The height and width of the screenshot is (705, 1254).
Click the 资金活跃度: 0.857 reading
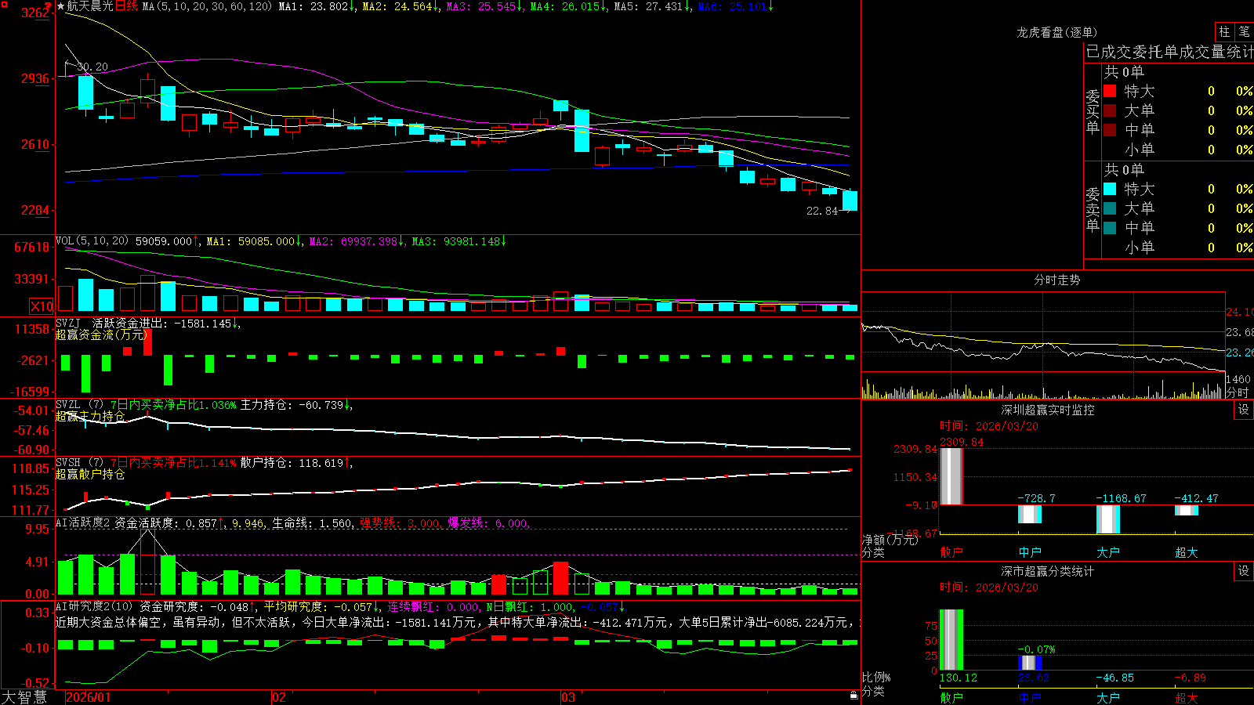click(166, 523)
